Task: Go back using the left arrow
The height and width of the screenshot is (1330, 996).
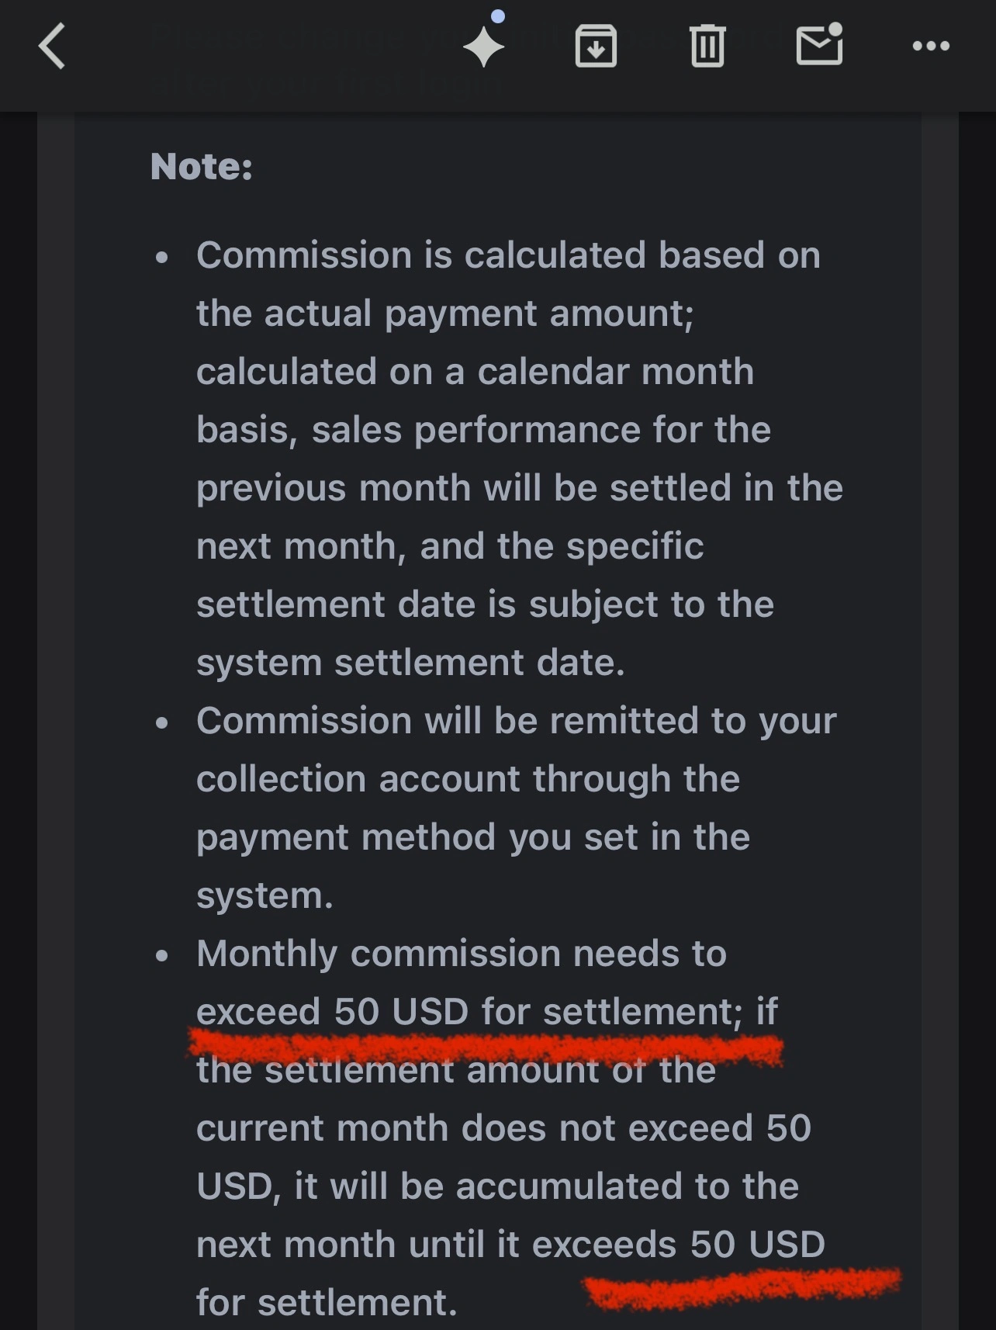Action: pos(52,47)
